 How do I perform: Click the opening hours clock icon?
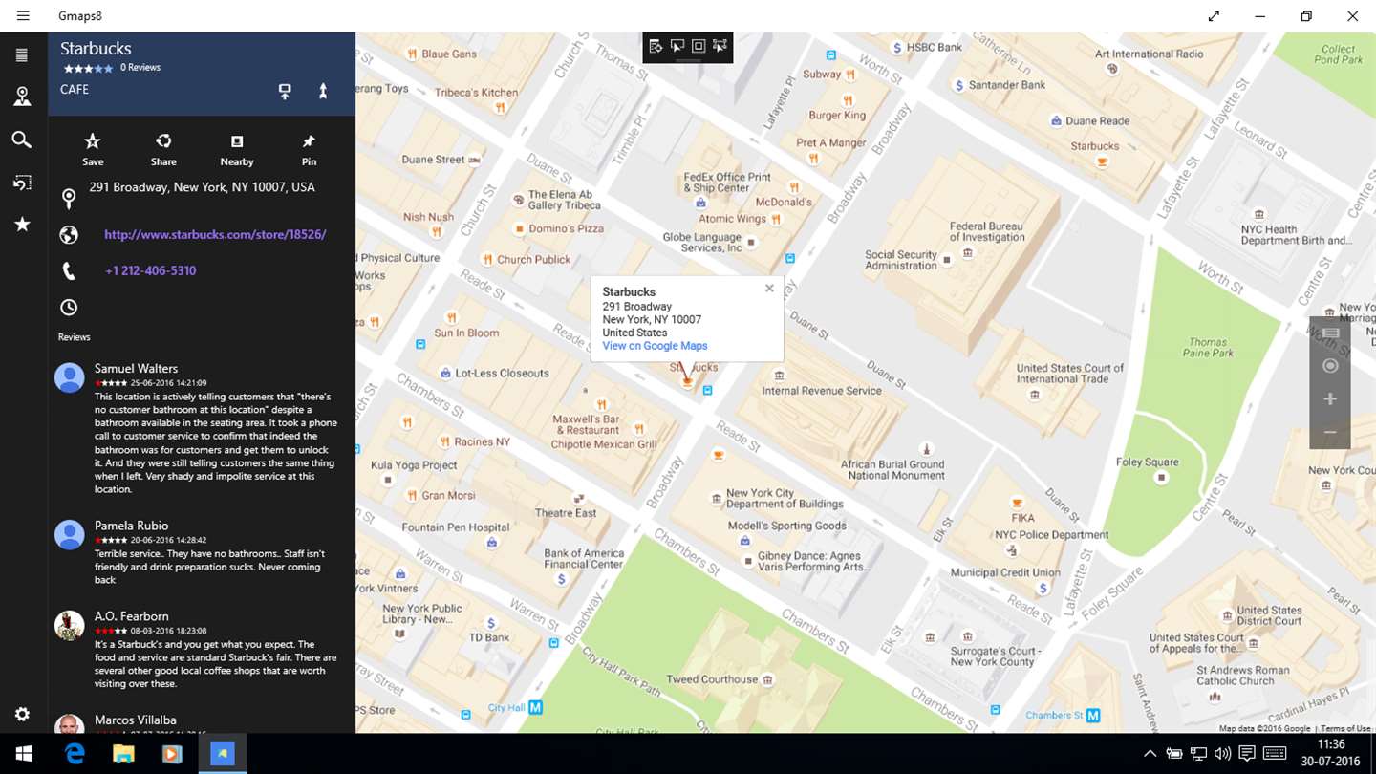[x=69, y=308]
